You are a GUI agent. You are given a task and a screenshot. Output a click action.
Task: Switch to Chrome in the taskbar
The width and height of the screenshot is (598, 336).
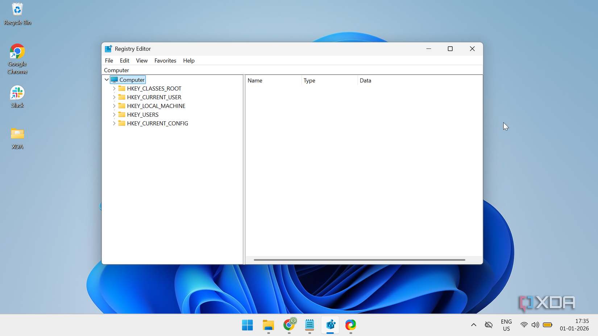click(x=289, y=325)
